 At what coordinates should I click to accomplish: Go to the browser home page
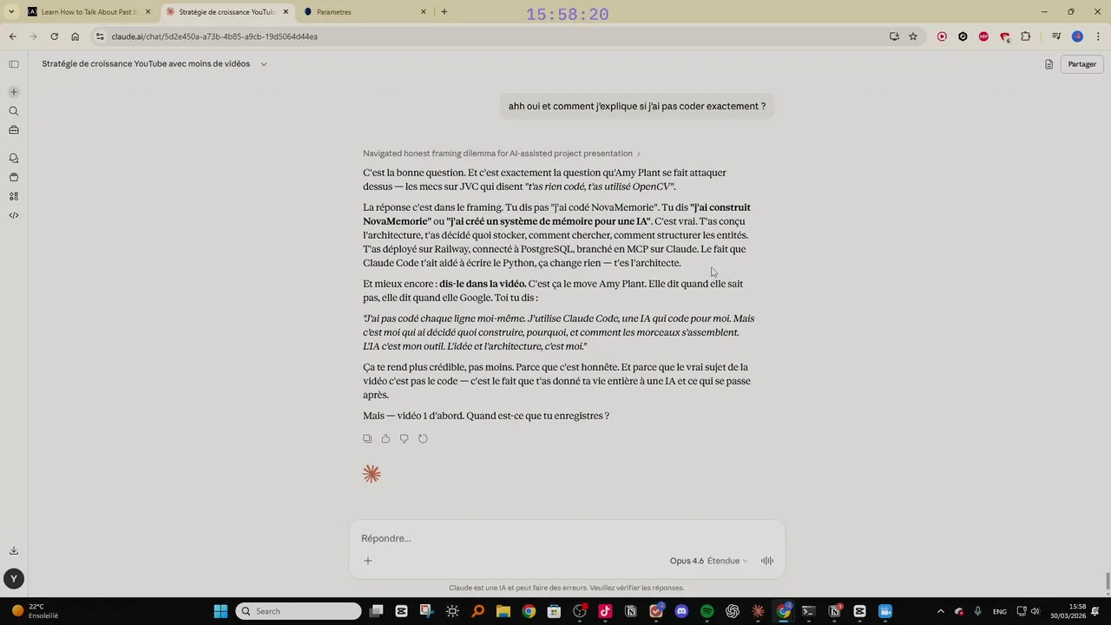pyautogui.click(x=76, y=36)
